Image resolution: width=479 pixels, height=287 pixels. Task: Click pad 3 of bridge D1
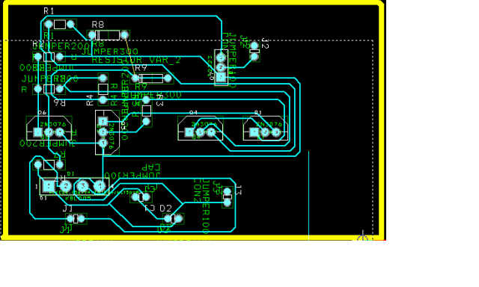82,186
